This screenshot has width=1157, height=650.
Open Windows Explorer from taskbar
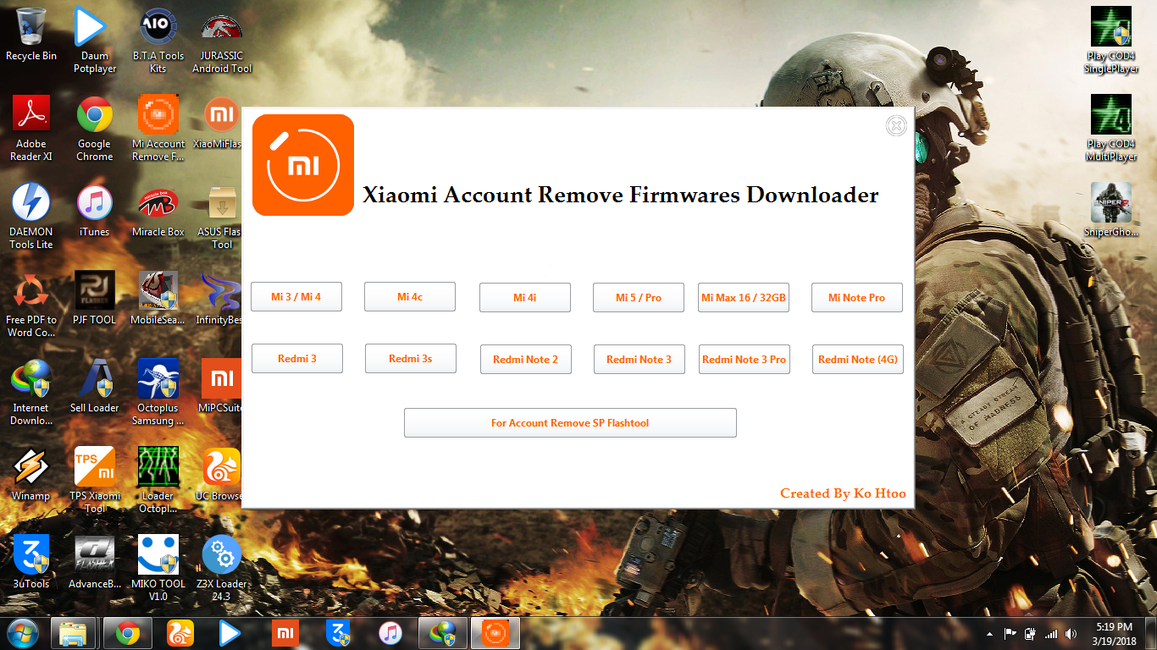[74, 633]
